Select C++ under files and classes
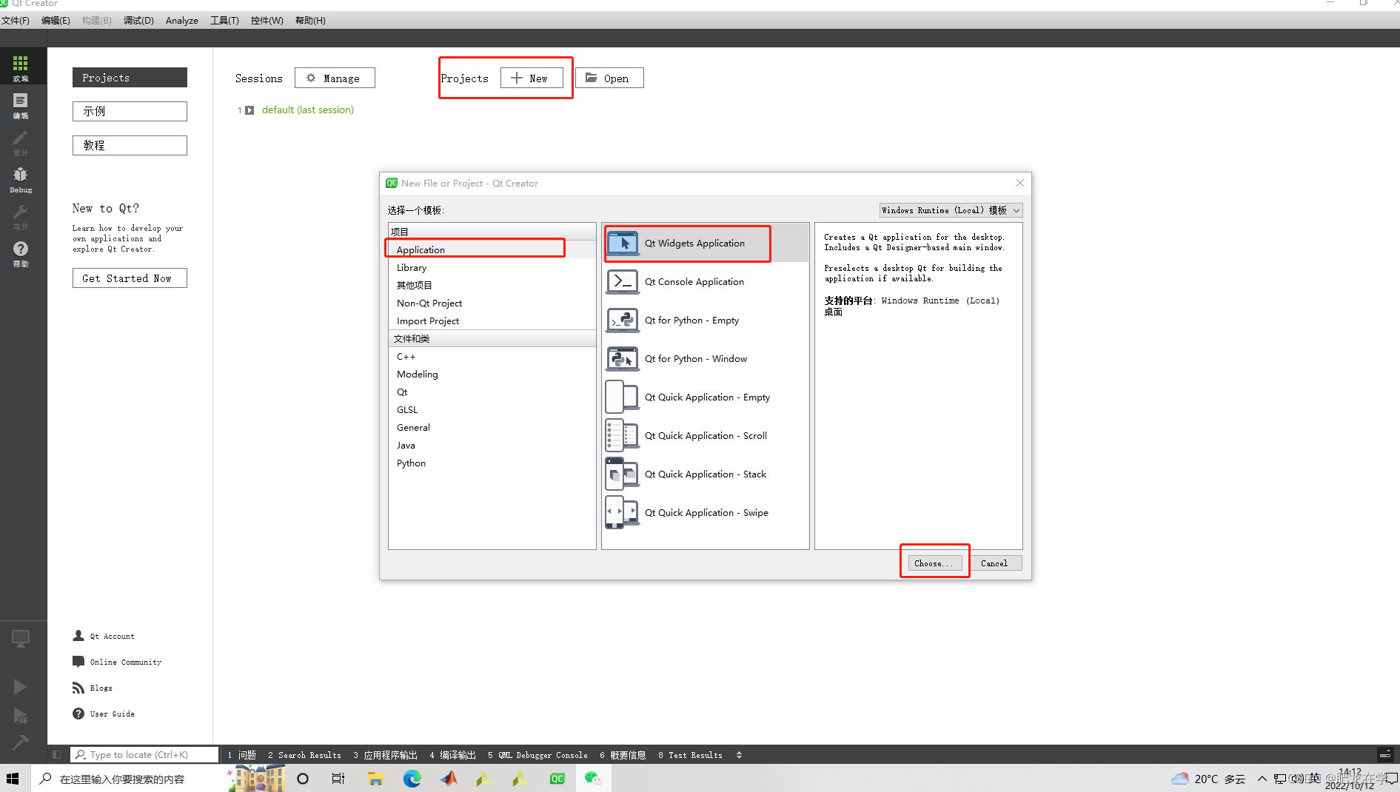The height and width of the screenshot is (792, 1400). (x=492, y=356)
